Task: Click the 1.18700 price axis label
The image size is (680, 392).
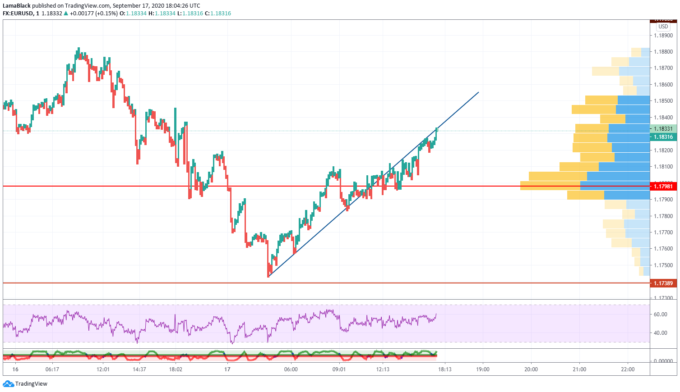Action: tap(663, 68)
